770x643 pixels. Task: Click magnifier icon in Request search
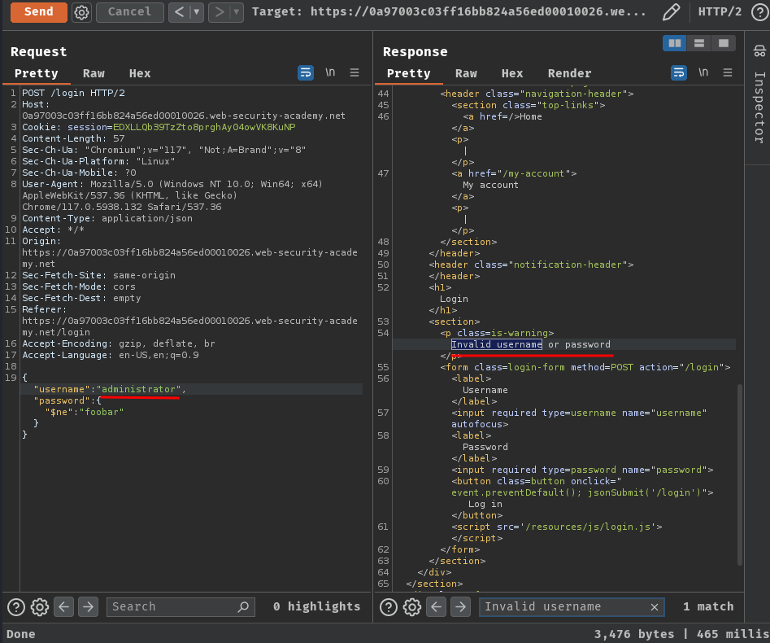(243, 606)
